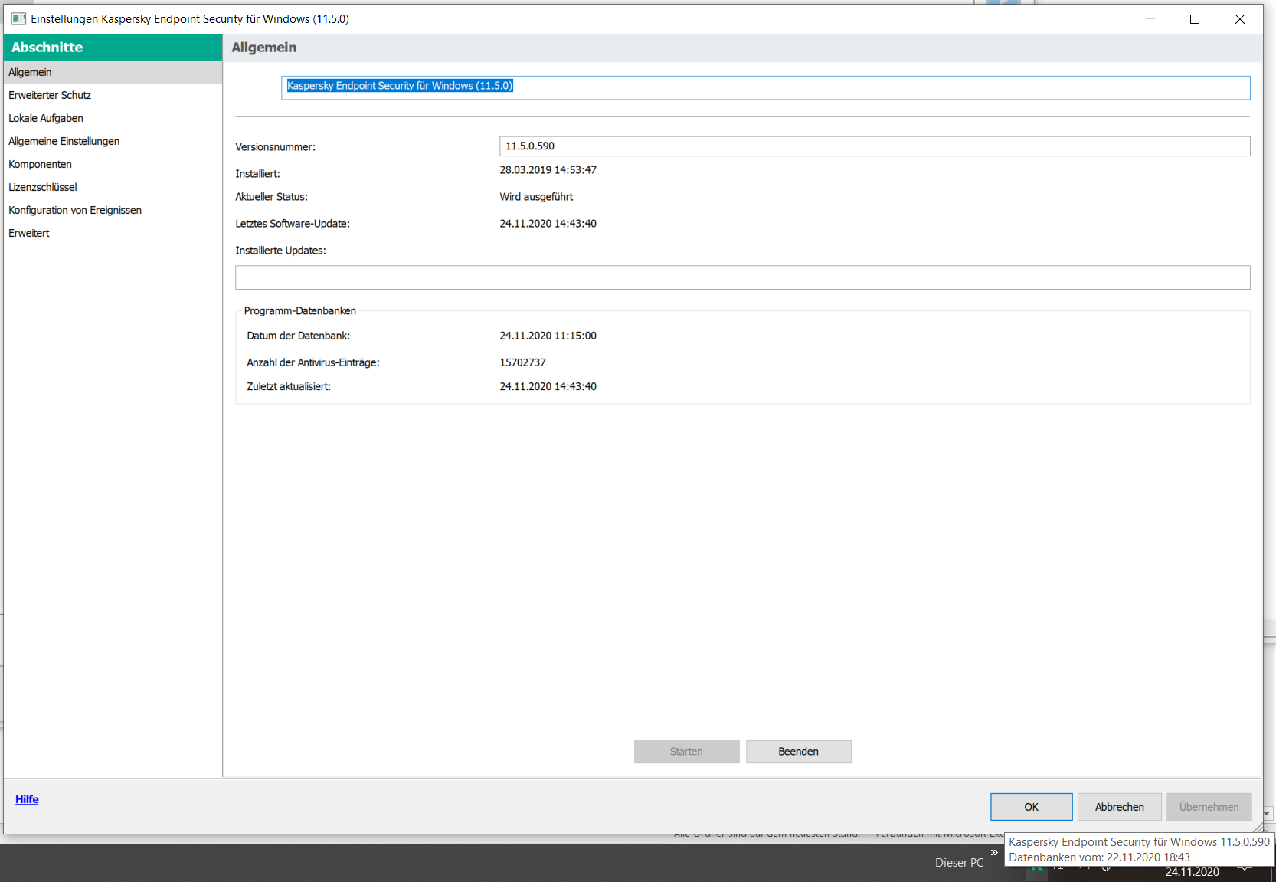Click the Kaspersky tooltip showing Datenbanken vom
The height and width of the screenshot is (882, 1276).
click(1139, 850)
